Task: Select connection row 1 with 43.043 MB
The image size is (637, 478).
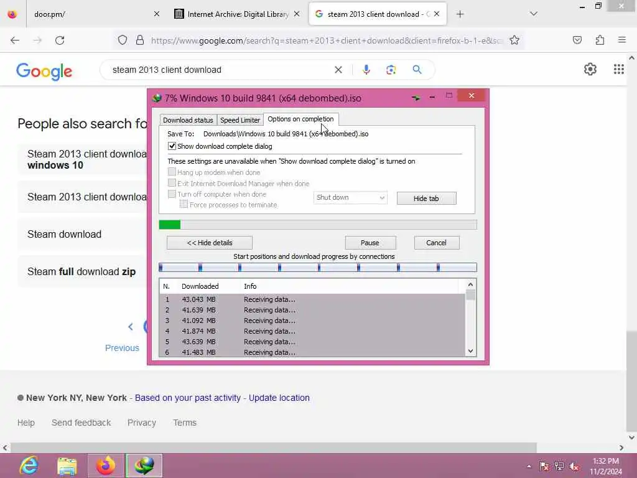Action: pyautogui.click(x=312, y=299)
